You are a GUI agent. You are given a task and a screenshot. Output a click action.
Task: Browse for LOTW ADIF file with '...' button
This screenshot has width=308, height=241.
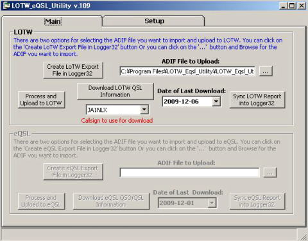coord(266,71)
